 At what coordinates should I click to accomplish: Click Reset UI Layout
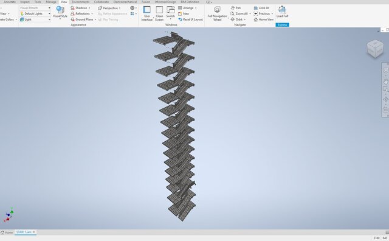tap(190, 19)
